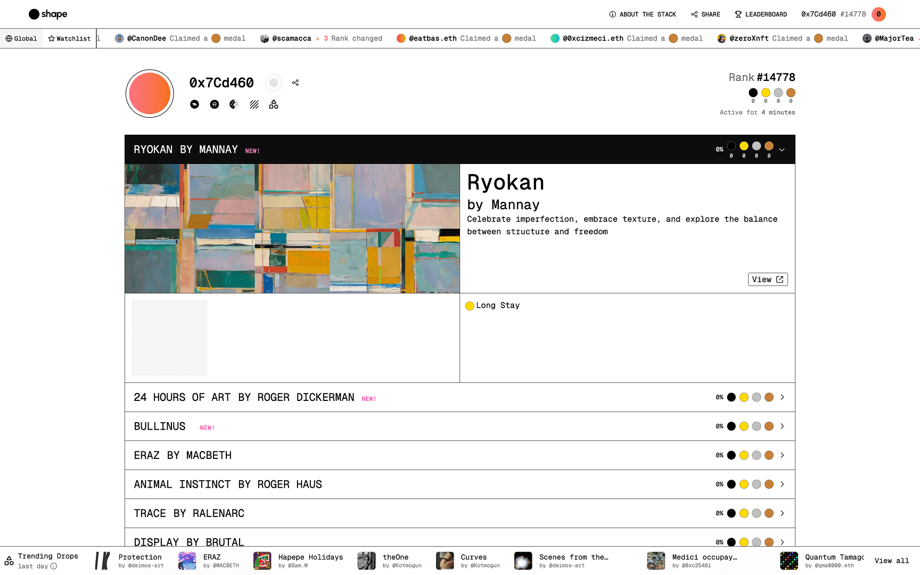Screen dimensions: 920x575
Task: Click the @MajorTea avatar in the ticker
Action: pyautogui.click(x=867, y=38)
